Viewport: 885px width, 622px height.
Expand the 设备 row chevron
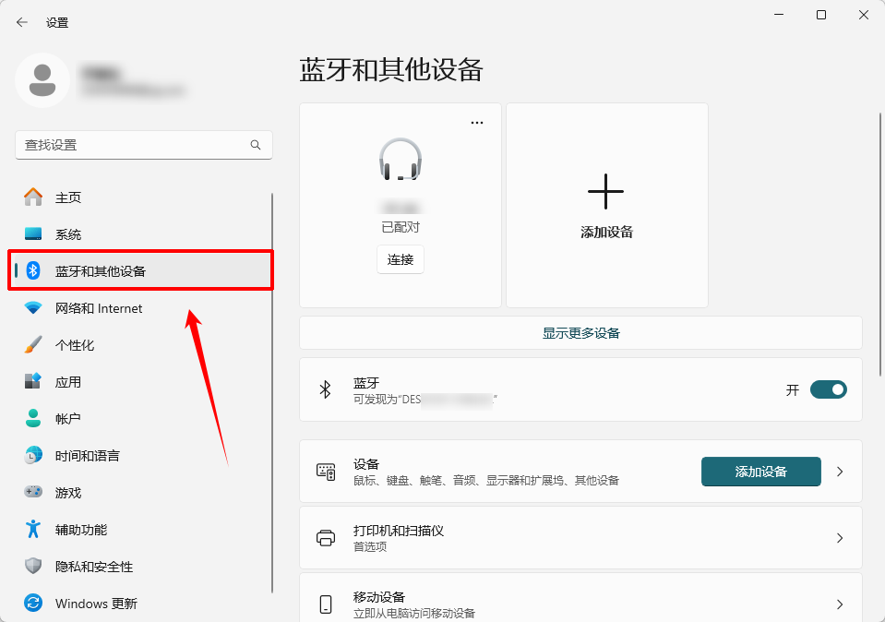840,472
